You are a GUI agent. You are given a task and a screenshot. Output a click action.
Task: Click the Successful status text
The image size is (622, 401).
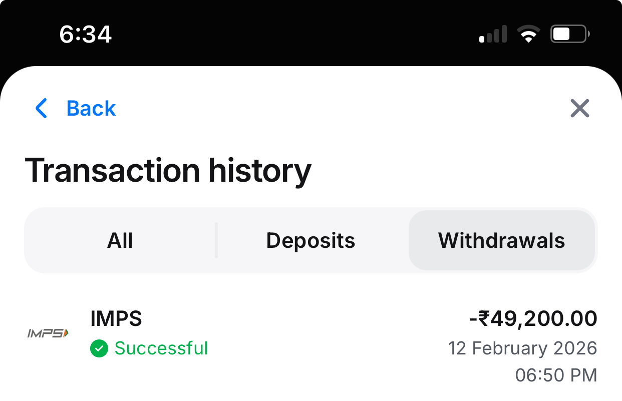click(x=161, y=348)
